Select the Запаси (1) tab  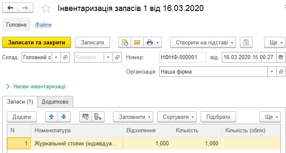tap(20, 101)
